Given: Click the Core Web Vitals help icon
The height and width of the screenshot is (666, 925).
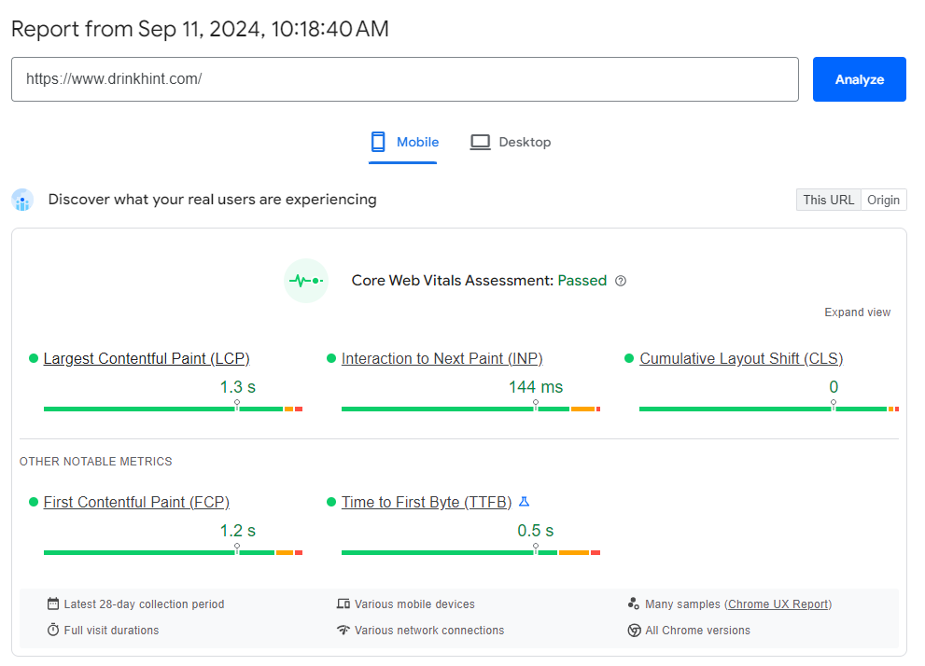Looking at the screenshot, I should click(621, 281).
